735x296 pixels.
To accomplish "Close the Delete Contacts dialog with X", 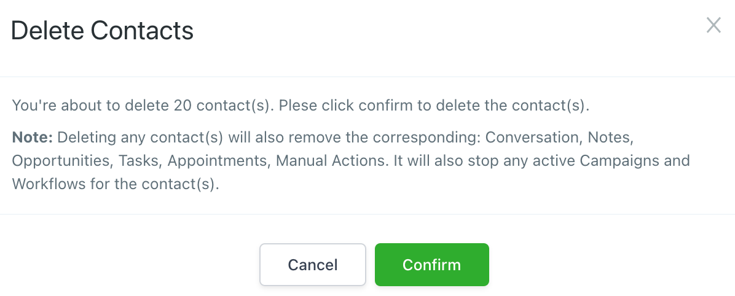I will pyautogui.click(x=713, y=26).
